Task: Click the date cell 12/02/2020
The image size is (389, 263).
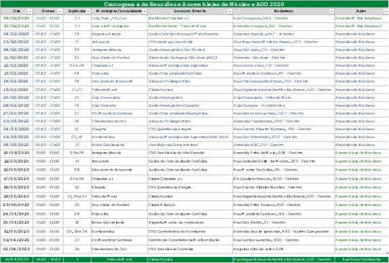Action: coord(16,65)
